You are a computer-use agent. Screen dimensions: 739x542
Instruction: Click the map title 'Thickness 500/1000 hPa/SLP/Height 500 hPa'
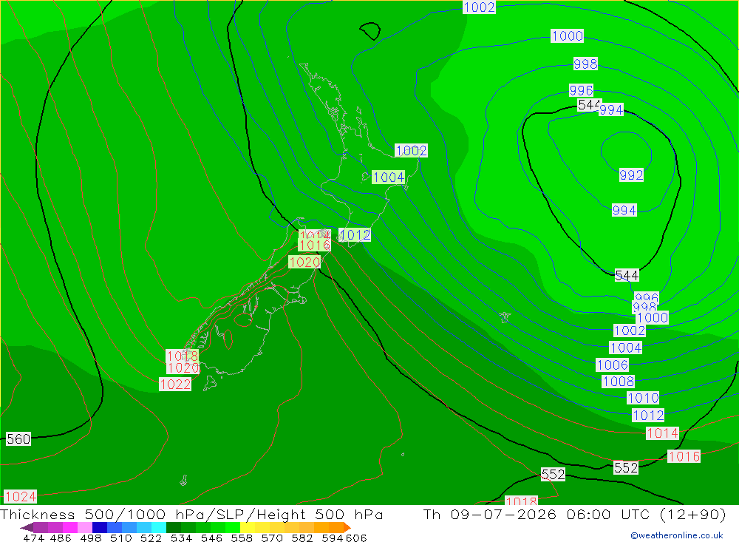point(191,514)
